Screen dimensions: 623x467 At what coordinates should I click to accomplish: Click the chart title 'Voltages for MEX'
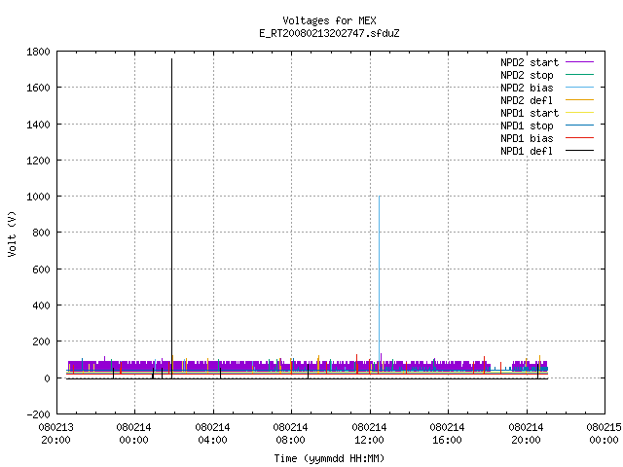pyautogui.click(x=329, y=20)
